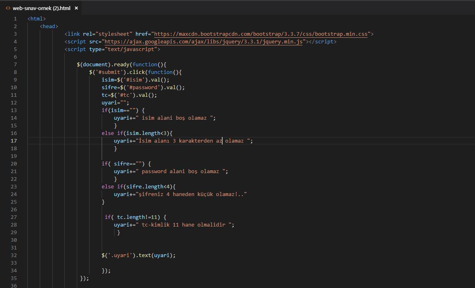Click the $('.uyari').text(uyari) statement
The image size is (475, 288).
139,255
